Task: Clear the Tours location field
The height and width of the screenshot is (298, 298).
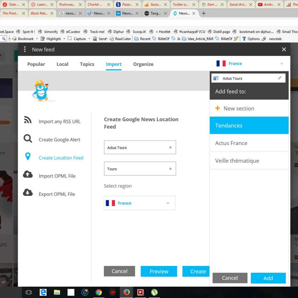Action: 170,169
